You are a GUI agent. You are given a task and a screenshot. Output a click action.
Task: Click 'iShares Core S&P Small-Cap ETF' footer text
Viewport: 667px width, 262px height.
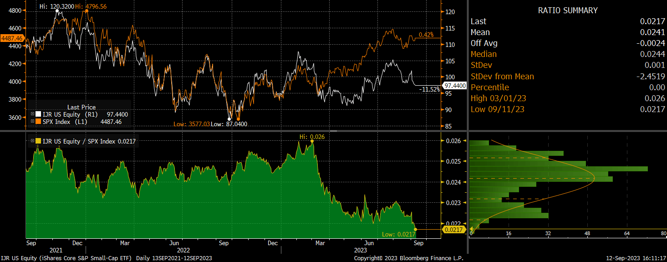pos(86,258)
